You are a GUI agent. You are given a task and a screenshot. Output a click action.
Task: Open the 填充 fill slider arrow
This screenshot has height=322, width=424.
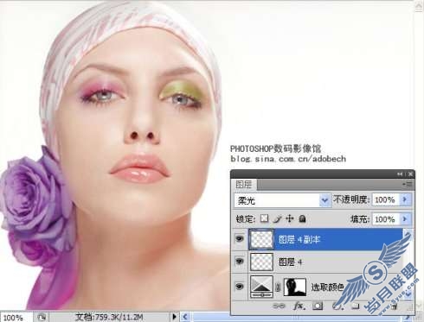(x=405, y=219)
